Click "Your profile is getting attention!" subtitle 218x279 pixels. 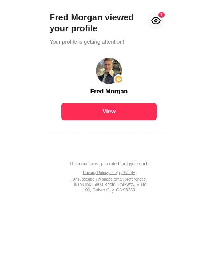click(x=87, y=42)
